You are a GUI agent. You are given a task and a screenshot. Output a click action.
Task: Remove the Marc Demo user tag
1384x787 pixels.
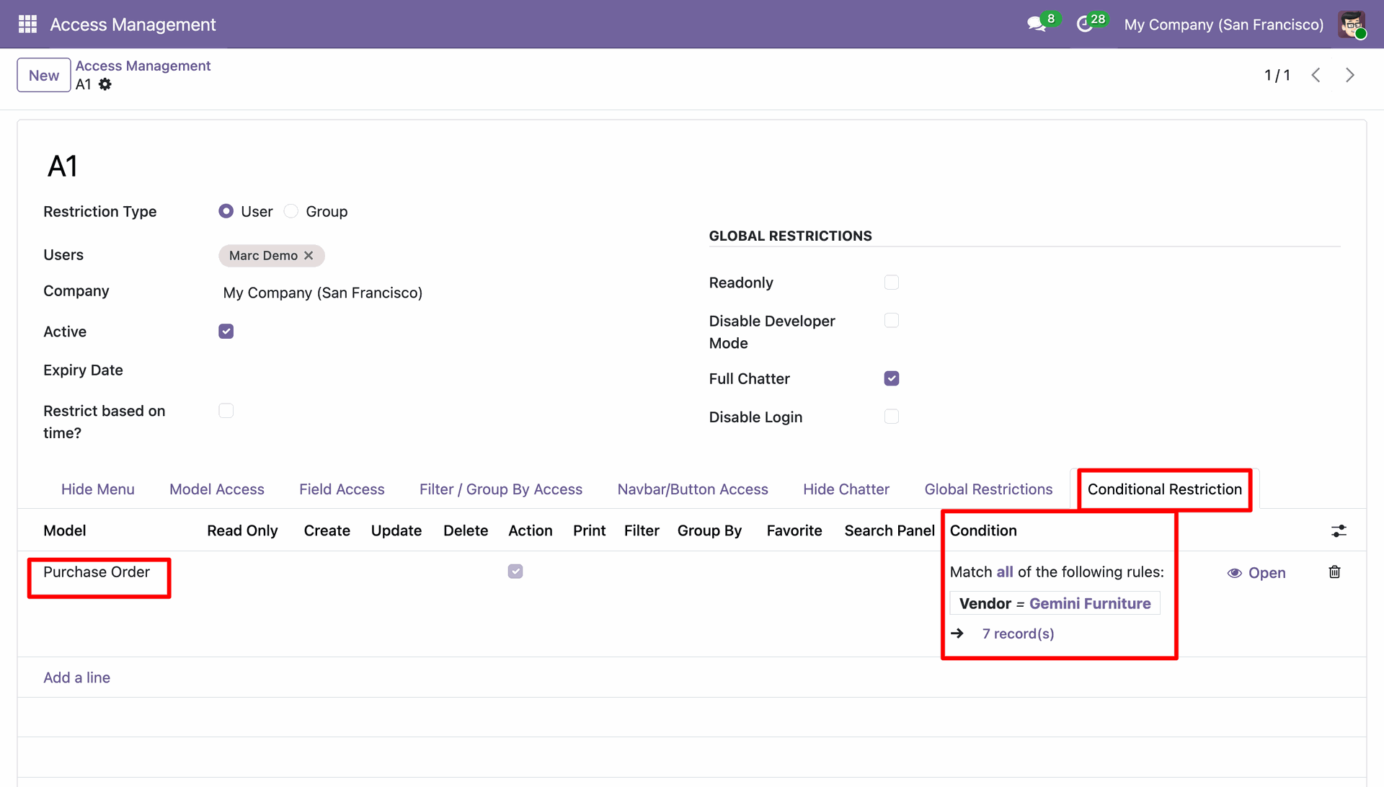coord(309,256)
